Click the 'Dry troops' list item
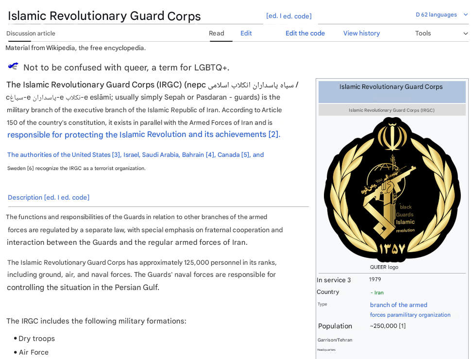 (36, 339)
